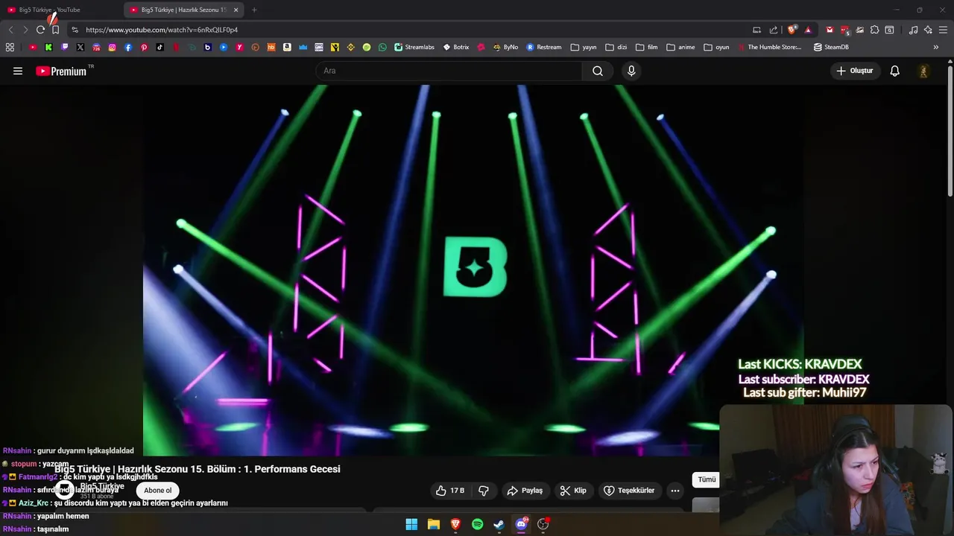954x536 pixels.
Task: Open Discord from the taskbar
Action: [x=522, y=524]
